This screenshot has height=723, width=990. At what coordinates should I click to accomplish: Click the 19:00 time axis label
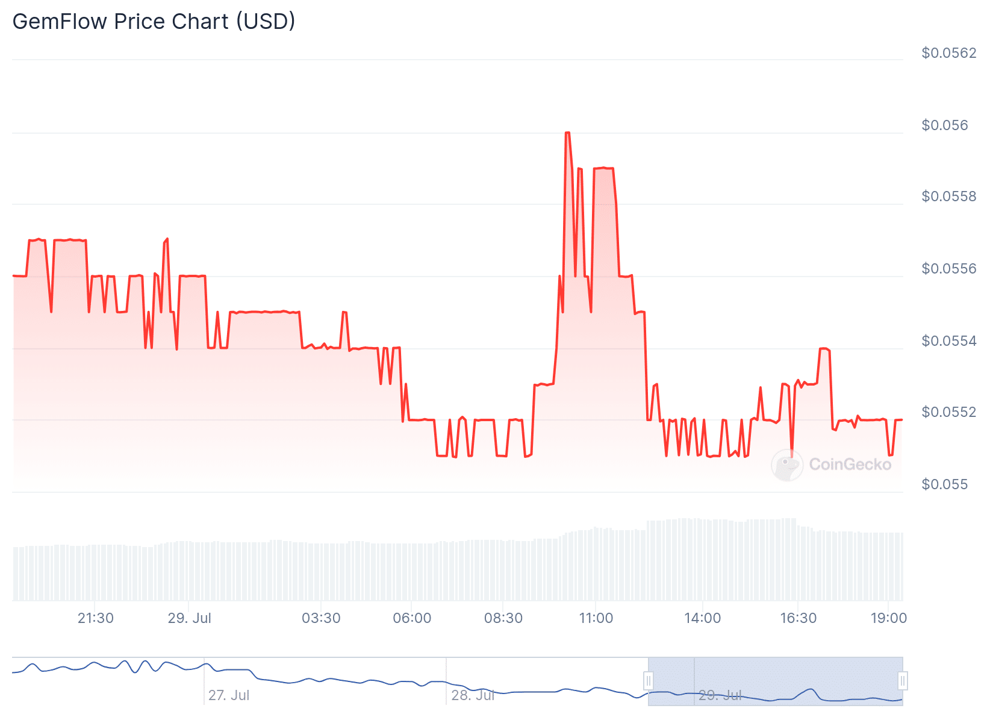coord(889,618)
